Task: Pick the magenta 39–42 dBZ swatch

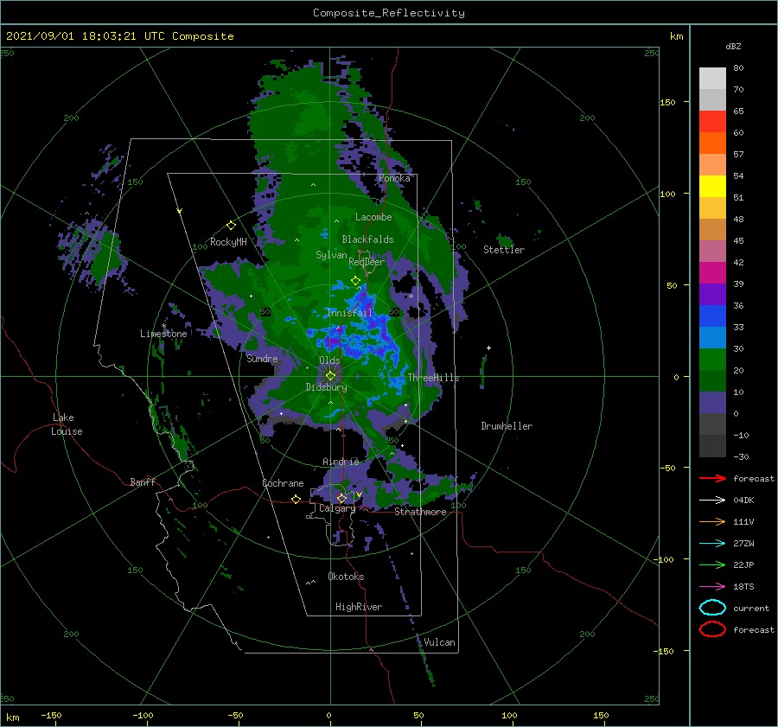Action: 712,273
